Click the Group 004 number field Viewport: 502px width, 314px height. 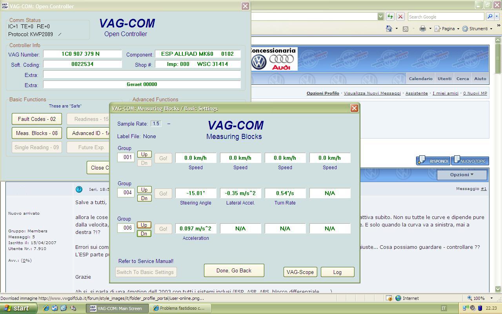126,193
